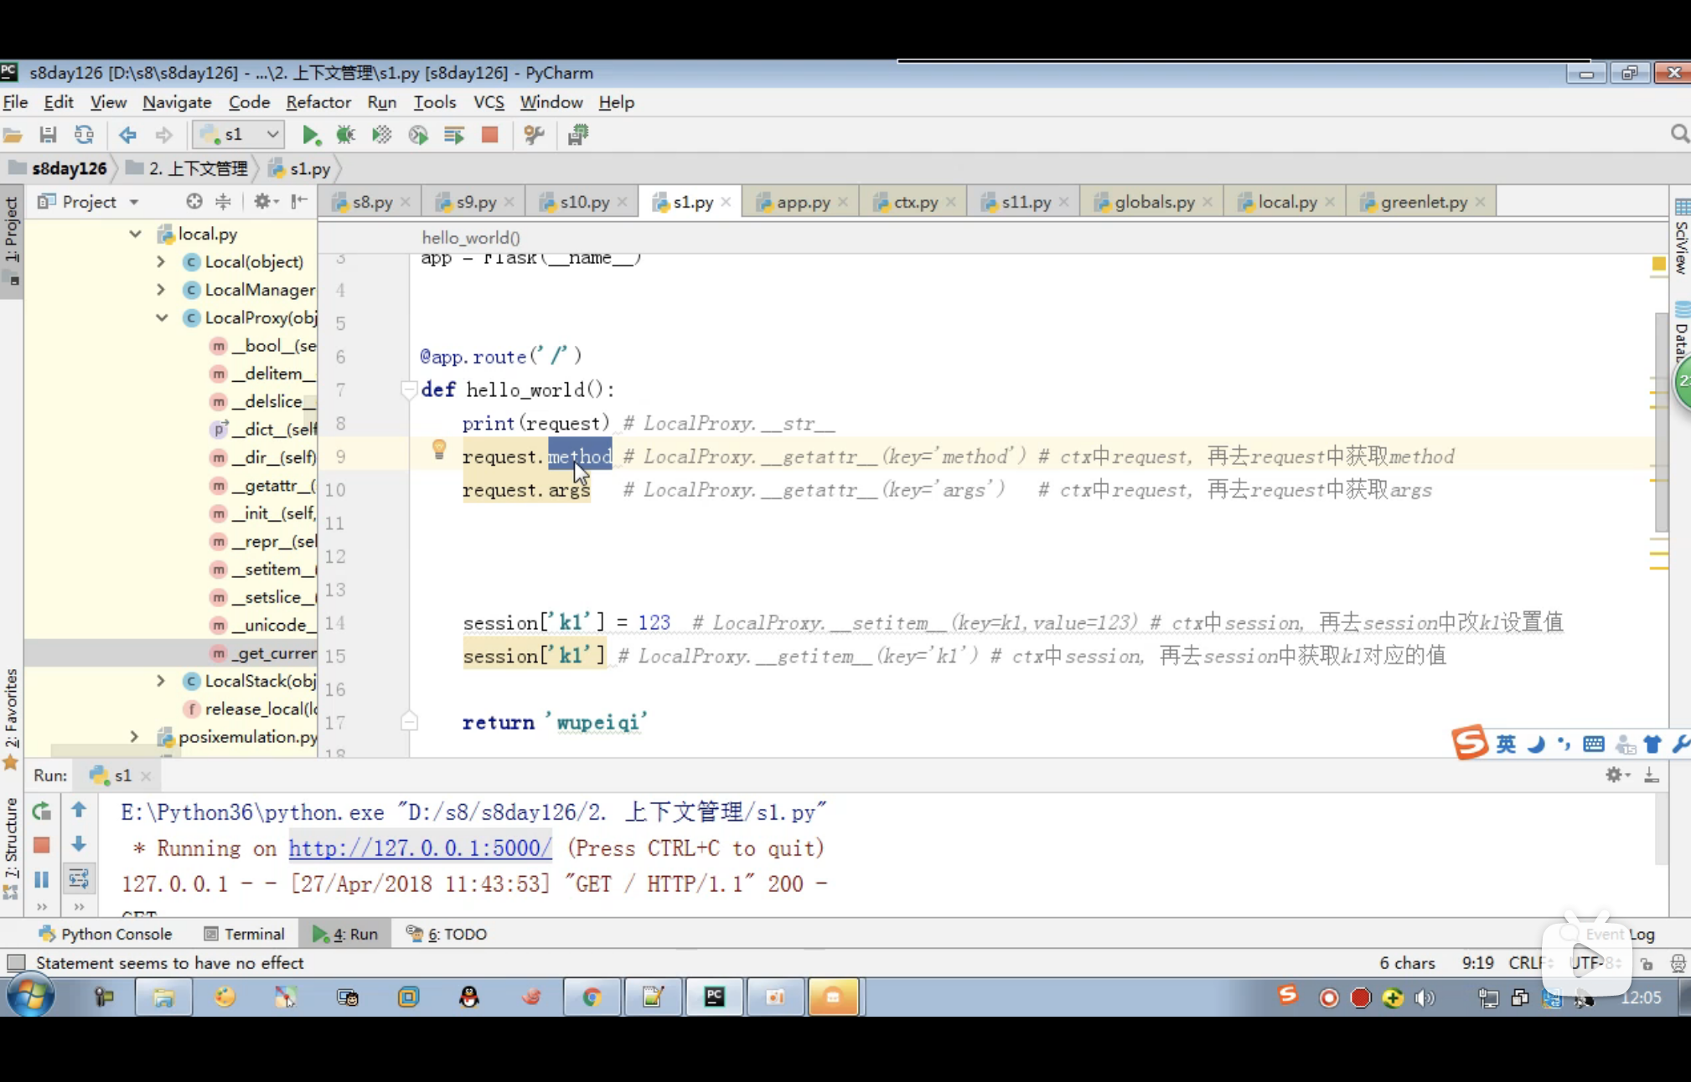Toggle soft wrap in Run panel

pyautogui.click(x=79, y=879)
